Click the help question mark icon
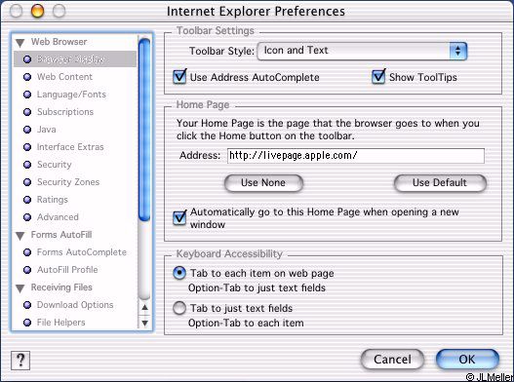The image size is (514, 382). click(x=20, y=360)
